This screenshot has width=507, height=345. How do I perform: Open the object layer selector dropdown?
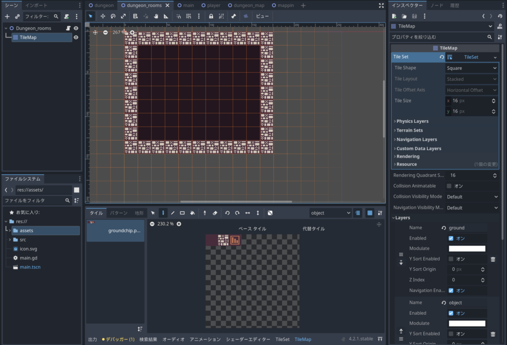(330, 213)
